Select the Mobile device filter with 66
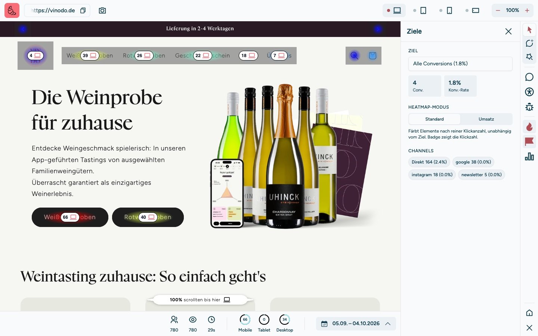Screen dimensions: 538x336 (x=245, y=323)
